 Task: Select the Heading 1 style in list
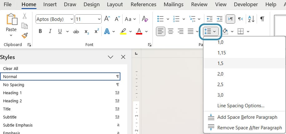(x=12, y=93)
